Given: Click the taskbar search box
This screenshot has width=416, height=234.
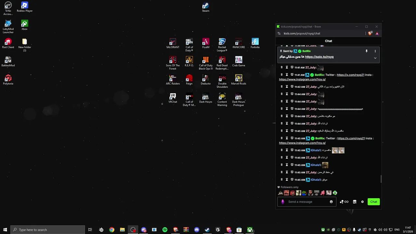Looking at the screenshot, I should point(48,230).
